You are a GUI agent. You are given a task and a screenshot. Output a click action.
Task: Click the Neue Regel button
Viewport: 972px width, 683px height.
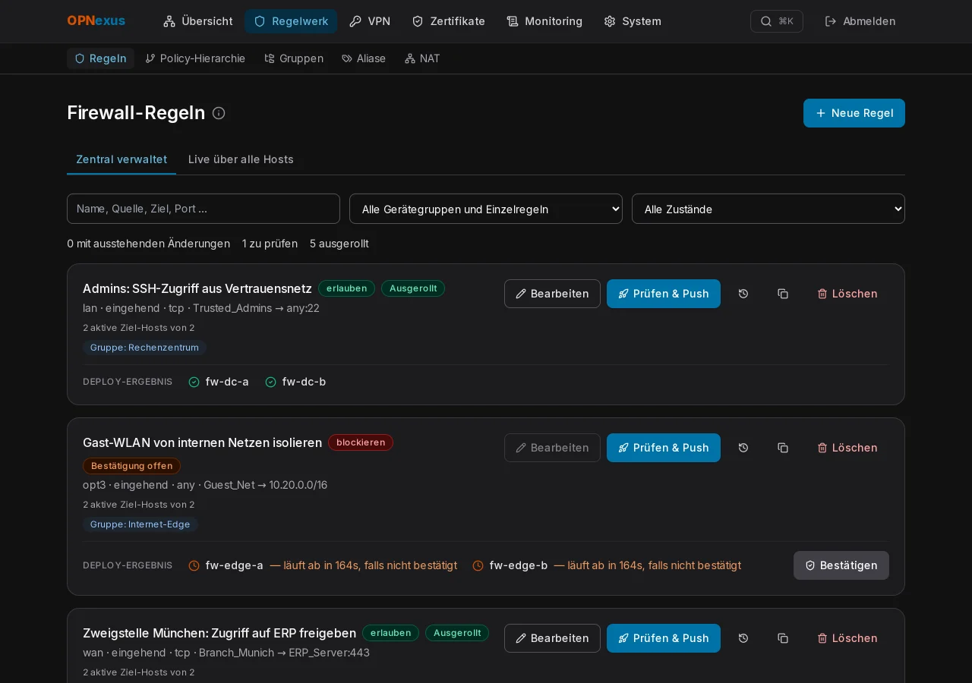854,113
